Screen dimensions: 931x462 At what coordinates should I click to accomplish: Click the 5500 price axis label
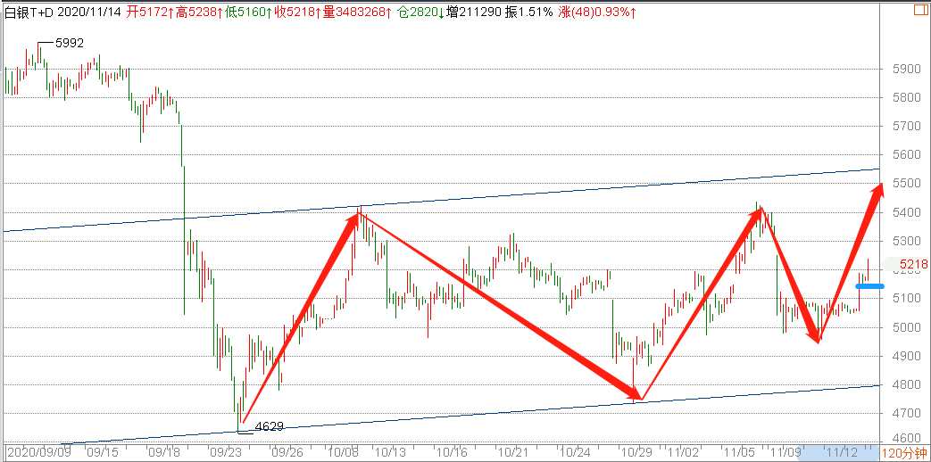point(905,184)
